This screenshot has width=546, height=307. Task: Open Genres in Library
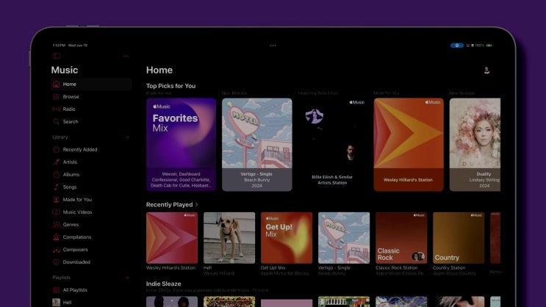click(x=71, y=225)
